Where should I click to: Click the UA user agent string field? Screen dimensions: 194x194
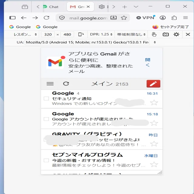[87, 42]
